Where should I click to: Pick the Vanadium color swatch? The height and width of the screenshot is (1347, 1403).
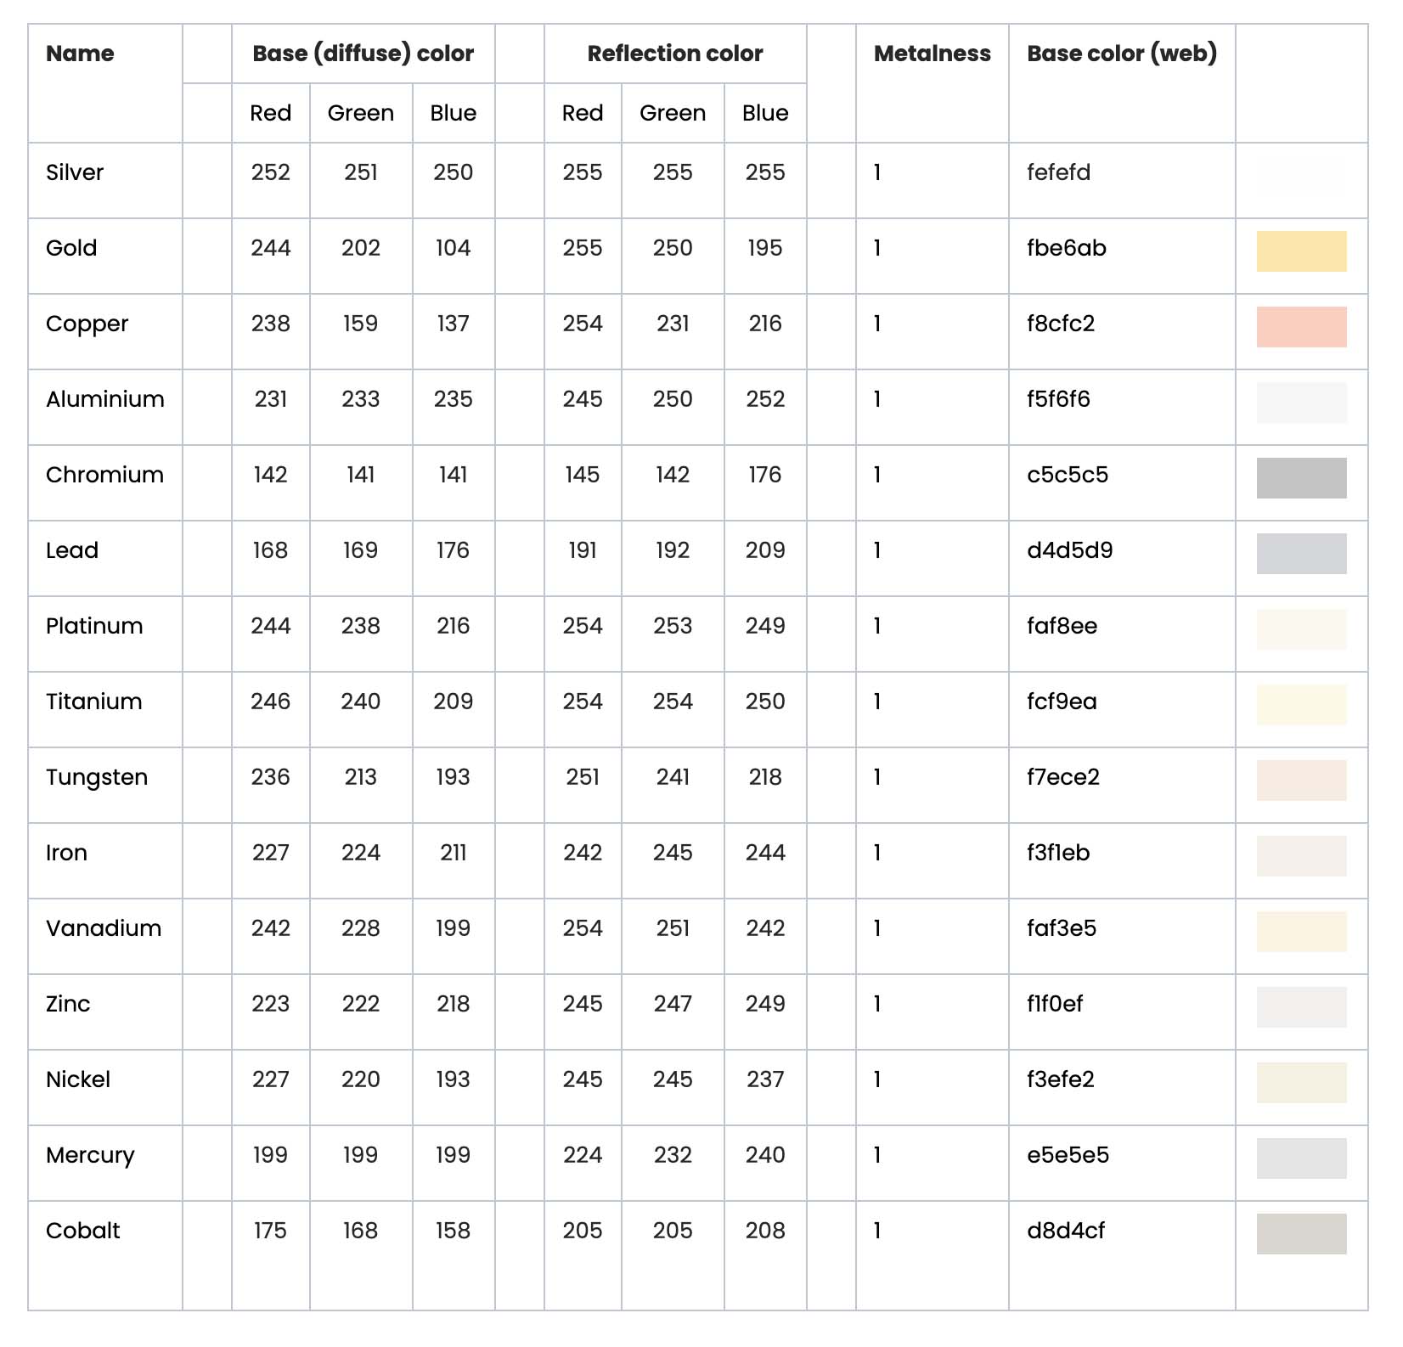[1301, 932]
